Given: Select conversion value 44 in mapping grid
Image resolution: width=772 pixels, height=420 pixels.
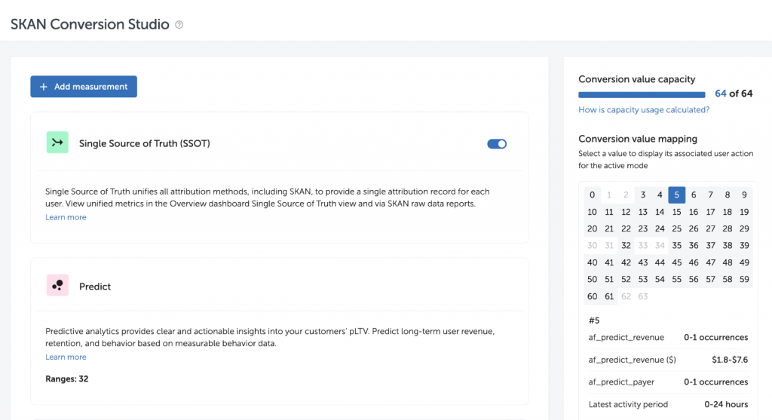Looking at the screenshot, I should [660, 263].
